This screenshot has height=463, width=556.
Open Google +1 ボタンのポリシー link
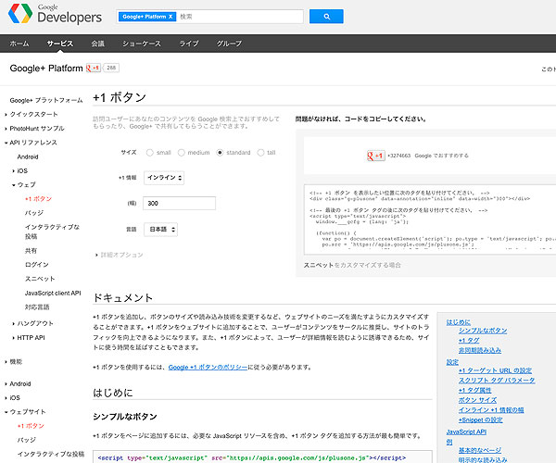pos(208,368)
